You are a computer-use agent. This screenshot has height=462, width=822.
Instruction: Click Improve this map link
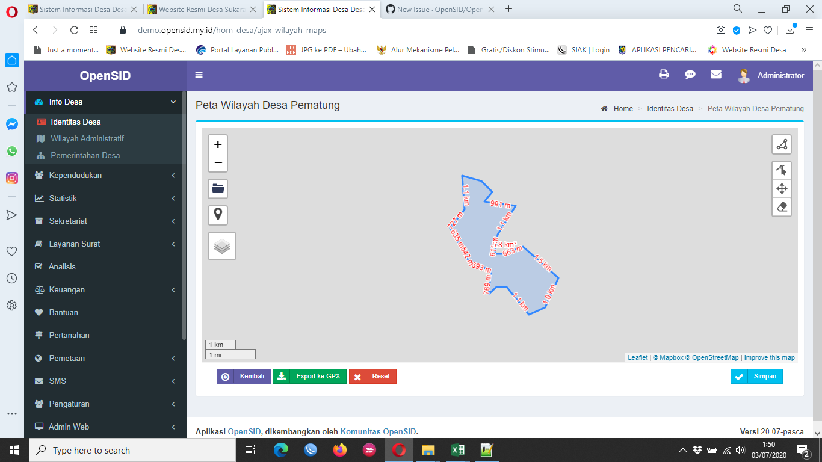coord(769,357)
